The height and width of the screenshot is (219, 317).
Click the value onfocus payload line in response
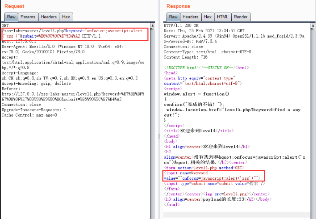click(x=212, y=178)
